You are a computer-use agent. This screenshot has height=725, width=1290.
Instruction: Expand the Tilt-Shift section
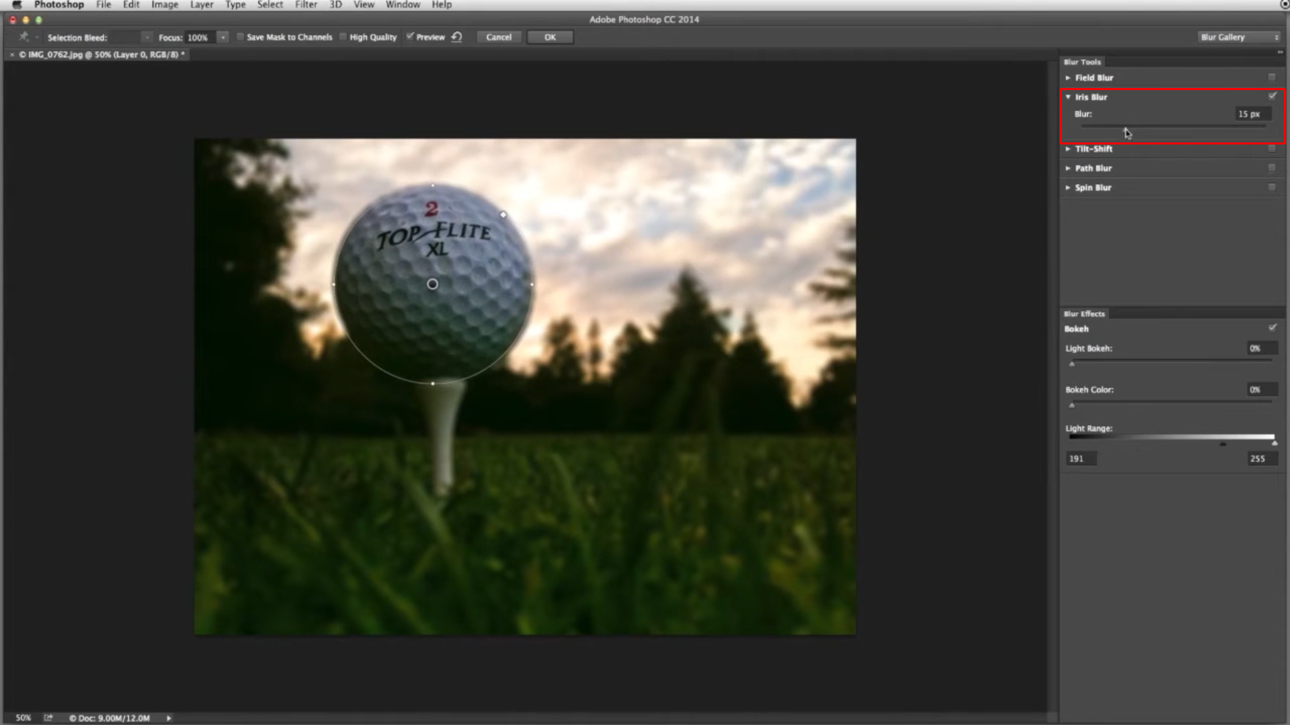tap(1068, 148)
